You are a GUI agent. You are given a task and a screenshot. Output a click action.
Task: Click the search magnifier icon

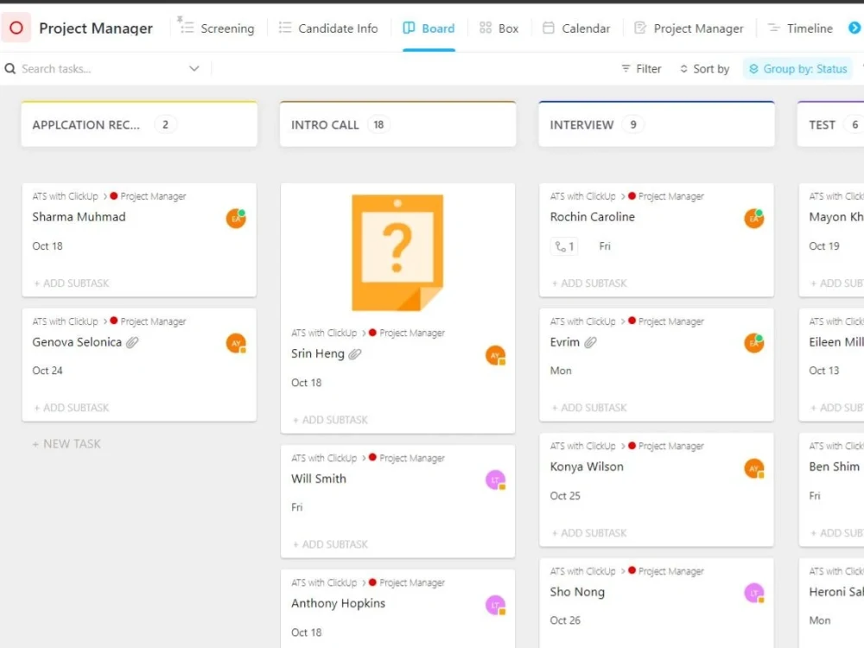click(x=10, y=68)
